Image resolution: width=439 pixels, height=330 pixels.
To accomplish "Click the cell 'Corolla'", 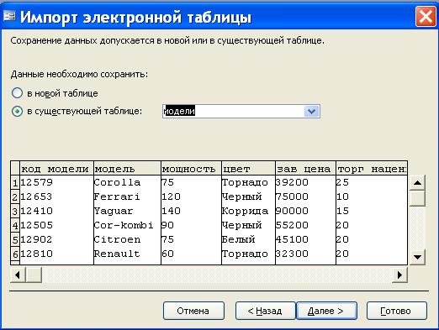I will (x=127, y=182).
